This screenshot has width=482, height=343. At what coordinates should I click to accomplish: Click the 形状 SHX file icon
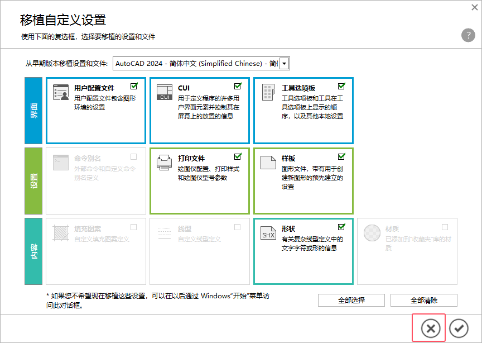(268, 233)
